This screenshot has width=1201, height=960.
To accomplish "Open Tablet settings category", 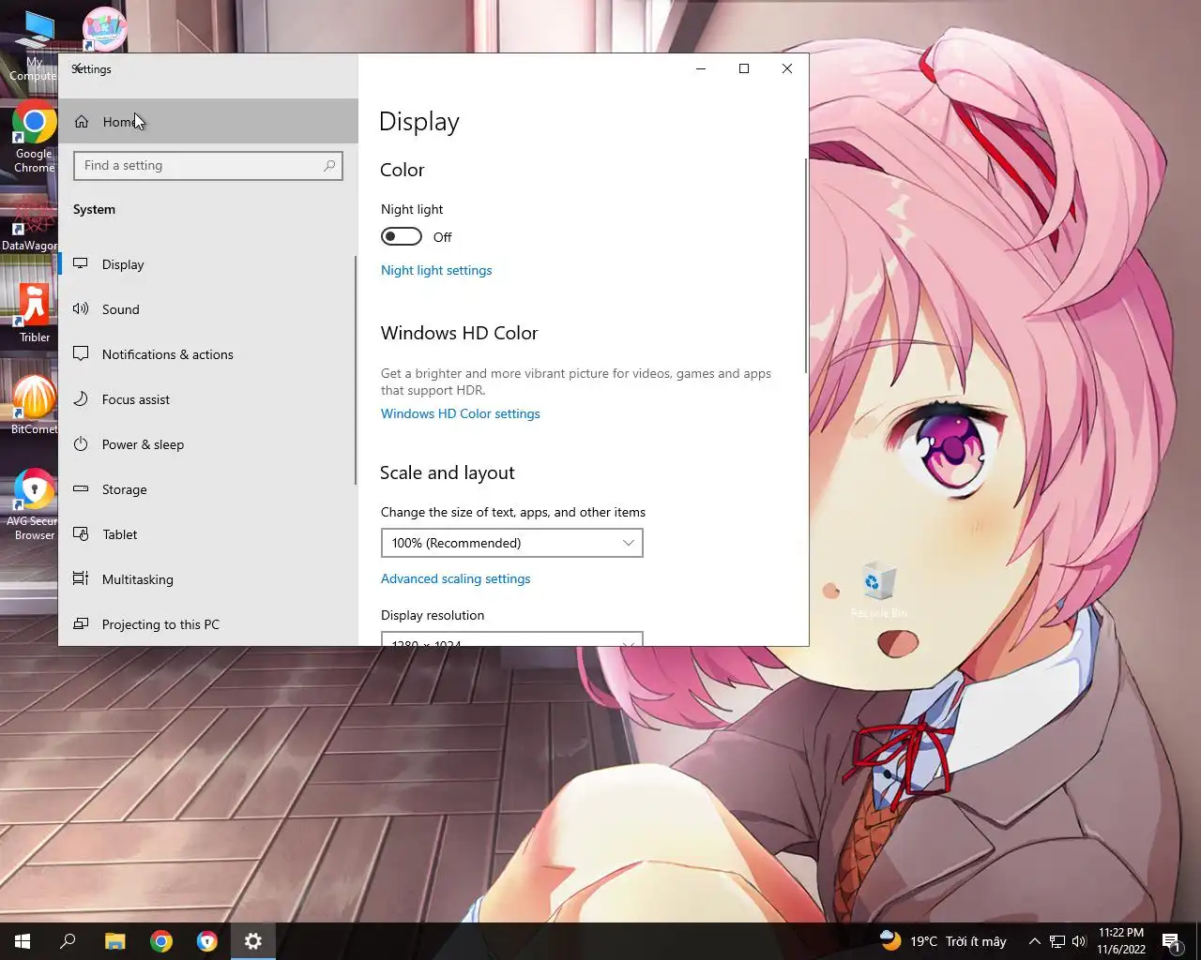I will 207,534.
